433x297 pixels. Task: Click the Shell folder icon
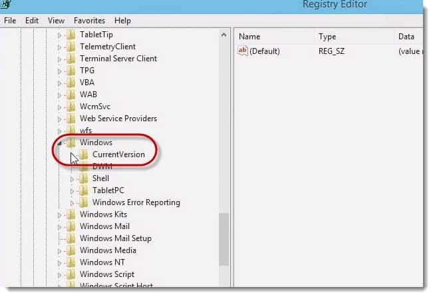pyautogui.click(x=83, y=178)
